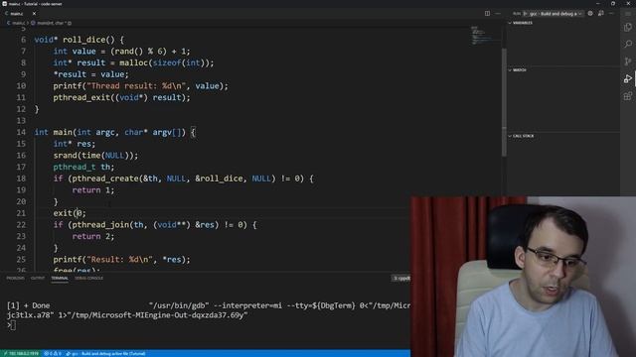
Task: Open the terminal selector dropdown cppdbg
Action: pos(401,278)
